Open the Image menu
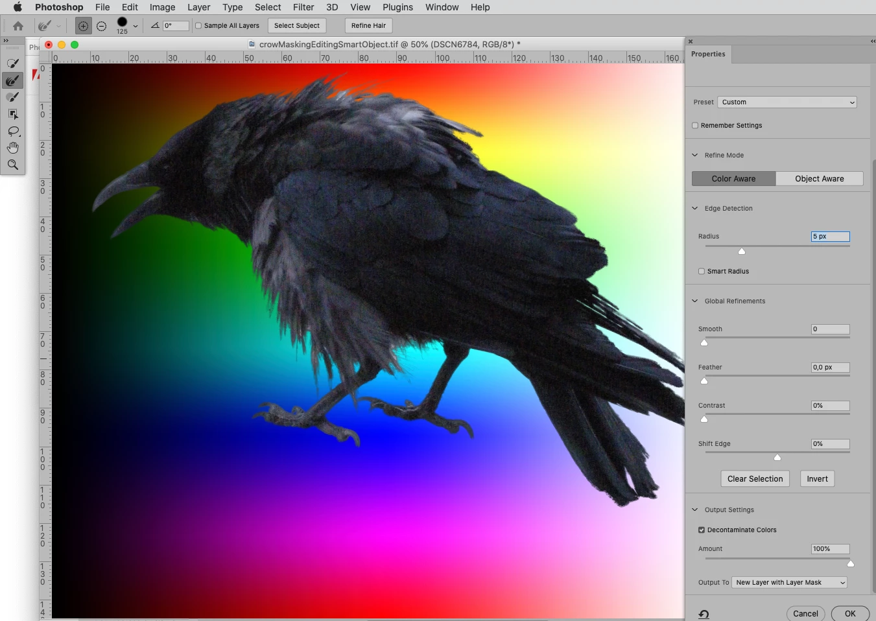This screenshot has height=621, width=876. coord(162,7)
